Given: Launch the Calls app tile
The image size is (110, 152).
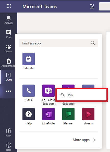Looking at the screenshot, I should 29,93.
